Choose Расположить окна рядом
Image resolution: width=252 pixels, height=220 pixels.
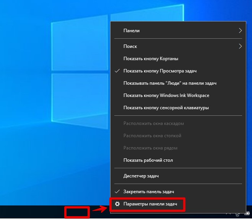[178, 148]
